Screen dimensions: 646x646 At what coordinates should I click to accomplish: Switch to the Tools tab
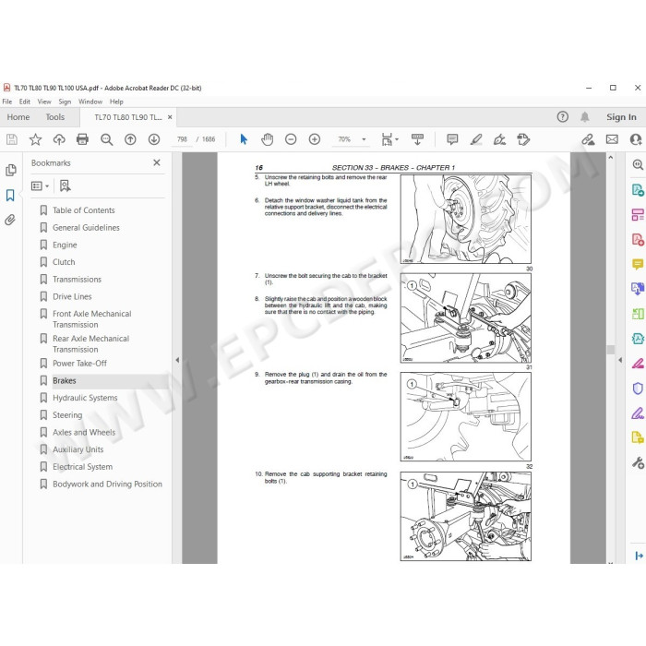55,117
